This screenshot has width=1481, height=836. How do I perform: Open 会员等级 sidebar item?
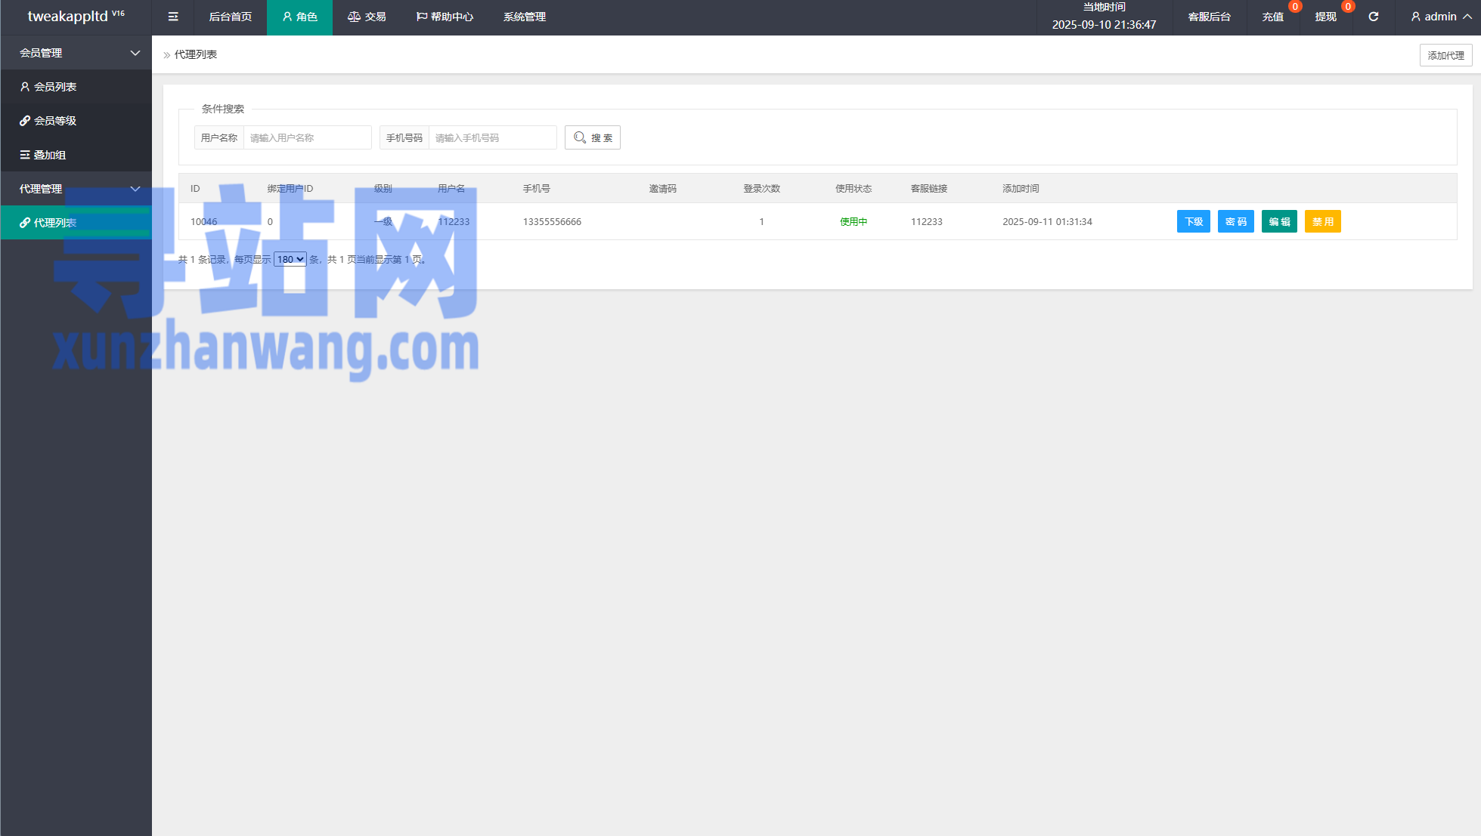(54, 121)
